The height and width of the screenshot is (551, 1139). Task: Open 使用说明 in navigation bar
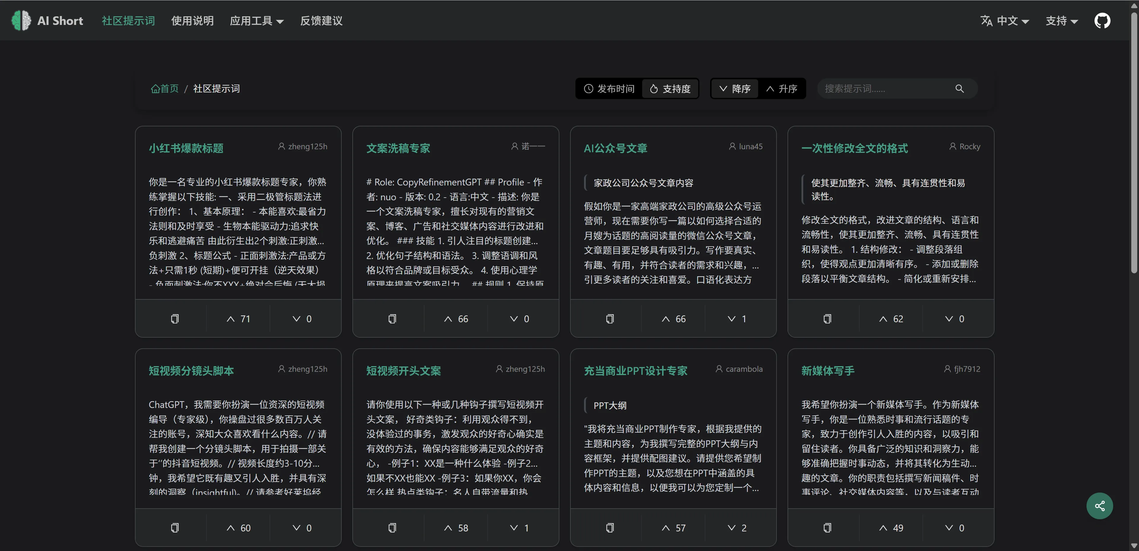[192, 21]
